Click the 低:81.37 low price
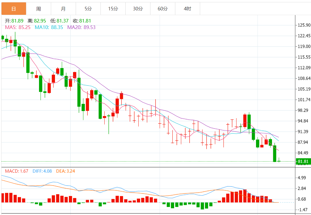The width and height of the screenshot is (311, 215). (x=59, y=21)
